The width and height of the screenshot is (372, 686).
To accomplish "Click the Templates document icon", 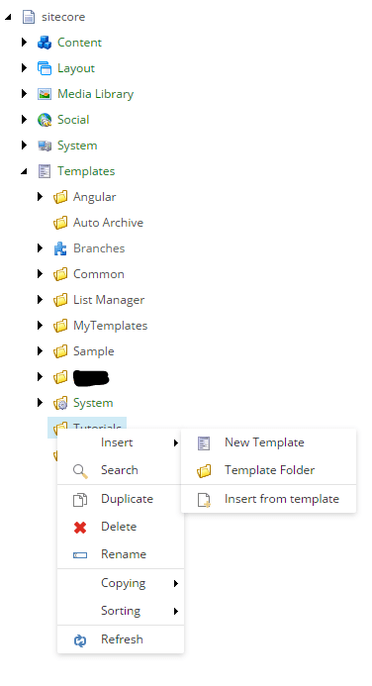I will (45, 171).
